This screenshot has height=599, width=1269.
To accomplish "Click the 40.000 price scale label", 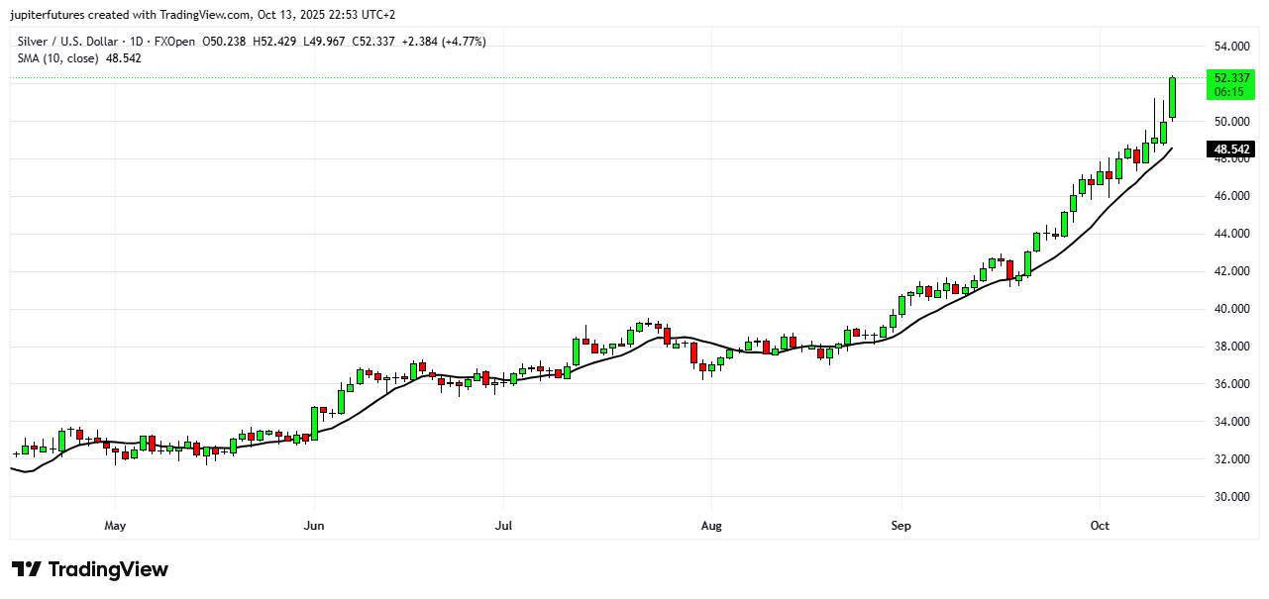I will coord(1231,309).
